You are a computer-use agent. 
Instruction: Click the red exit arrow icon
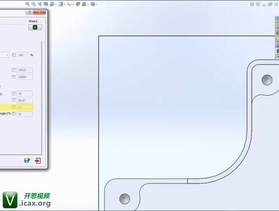tap(38, 161)
